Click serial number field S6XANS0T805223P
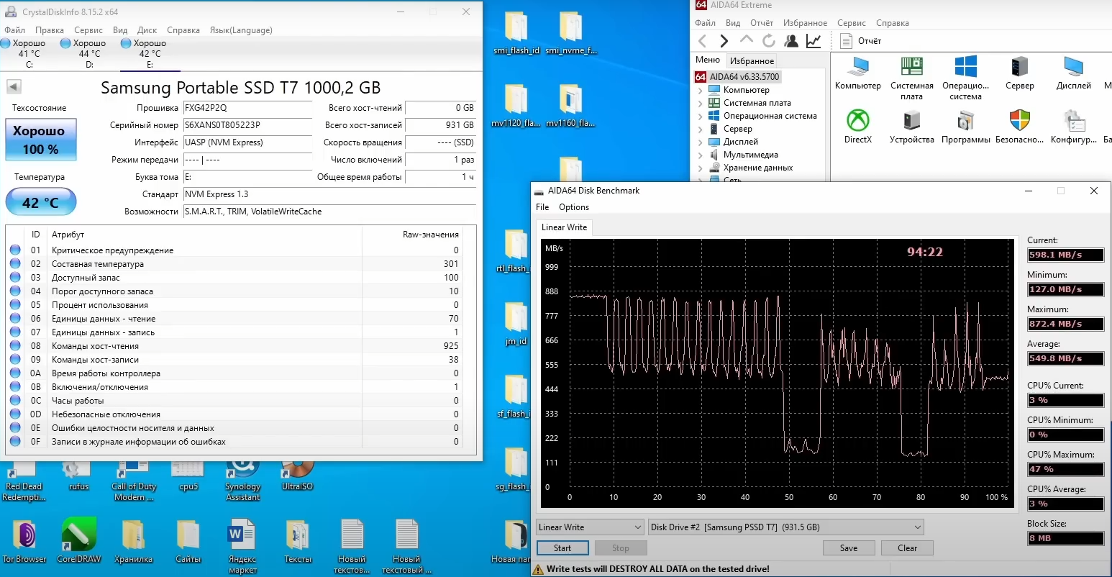 coord(247,125)
